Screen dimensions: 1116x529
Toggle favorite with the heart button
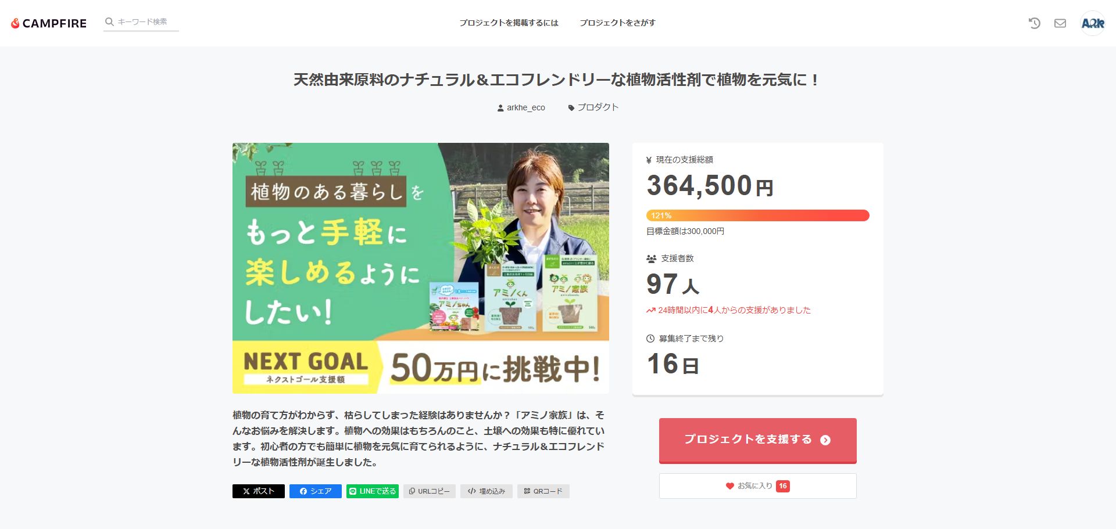point(757,486)
